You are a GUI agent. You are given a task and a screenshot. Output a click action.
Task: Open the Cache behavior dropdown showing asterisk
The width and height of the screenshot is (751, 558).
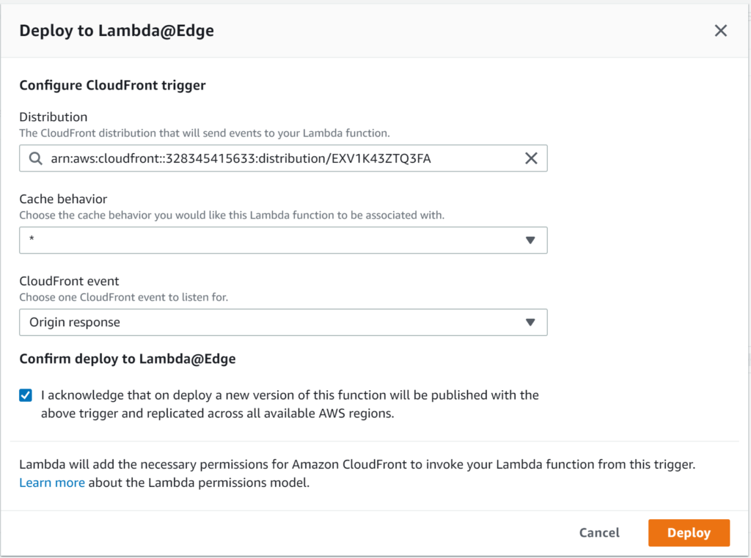point(271,241)
